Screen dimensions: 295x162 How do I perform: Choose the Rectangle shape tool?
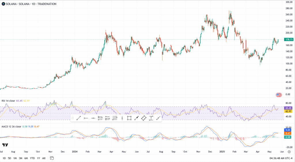click(x=129, y=118)
